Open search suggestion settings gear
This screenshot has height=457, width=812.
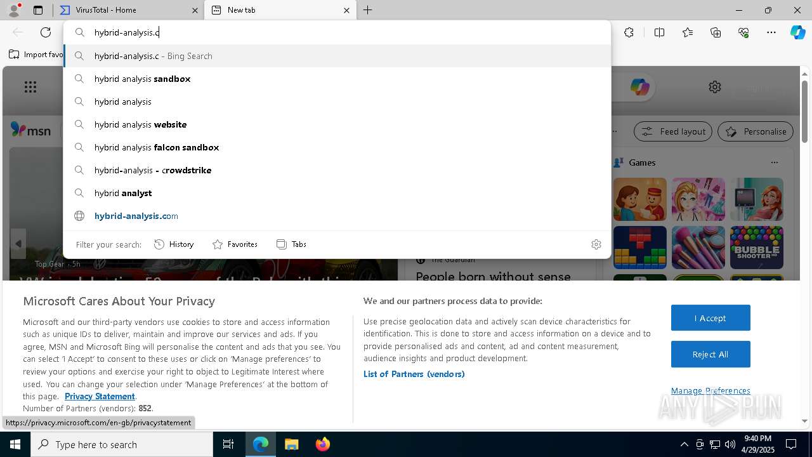pyautogui.click(x=596, y=244)
